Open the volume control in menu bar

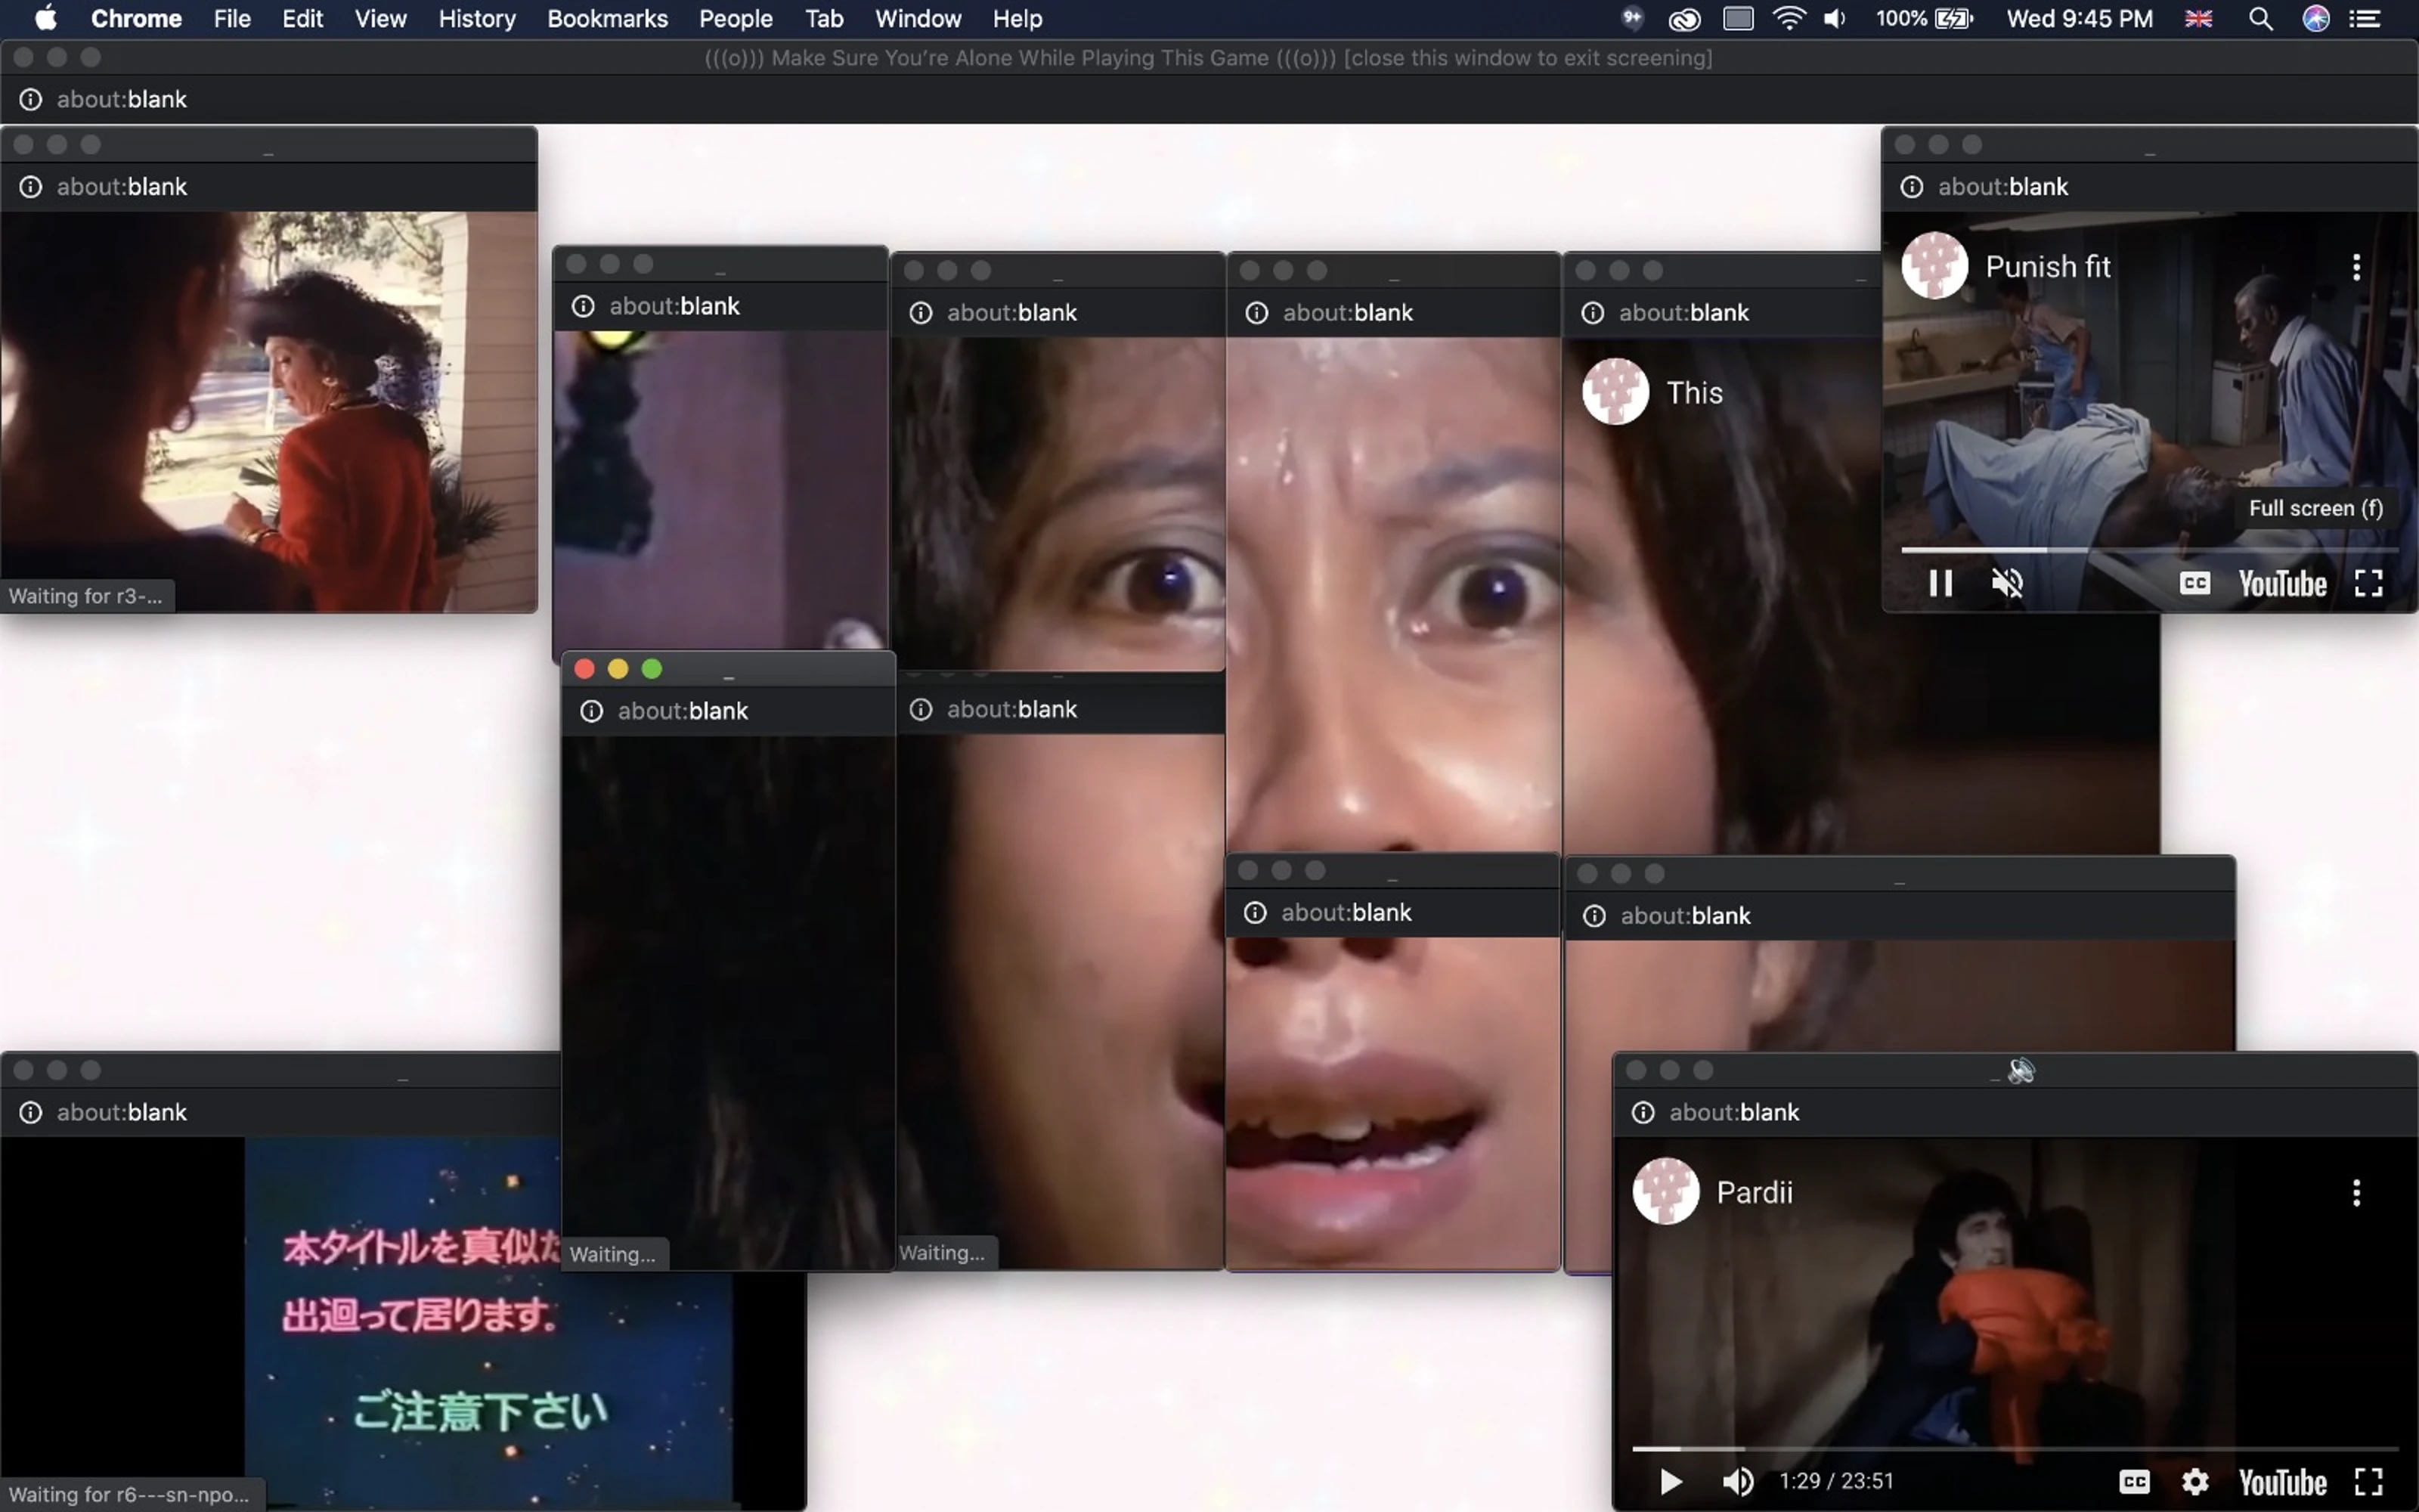(1835, 18)
